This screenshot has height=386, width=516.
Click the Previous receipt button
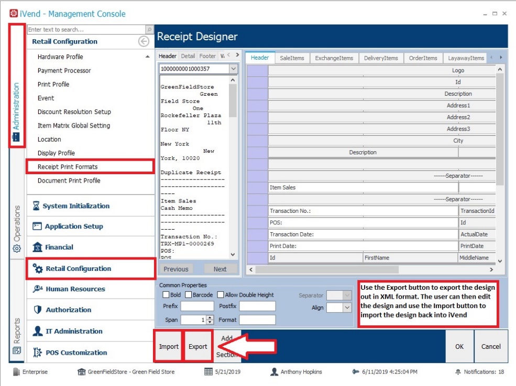(176, 269)
